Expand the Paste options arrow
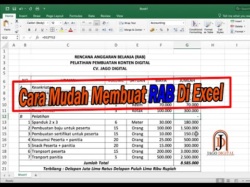This screenshot has width=250, height=187. [x=11, y=24]
